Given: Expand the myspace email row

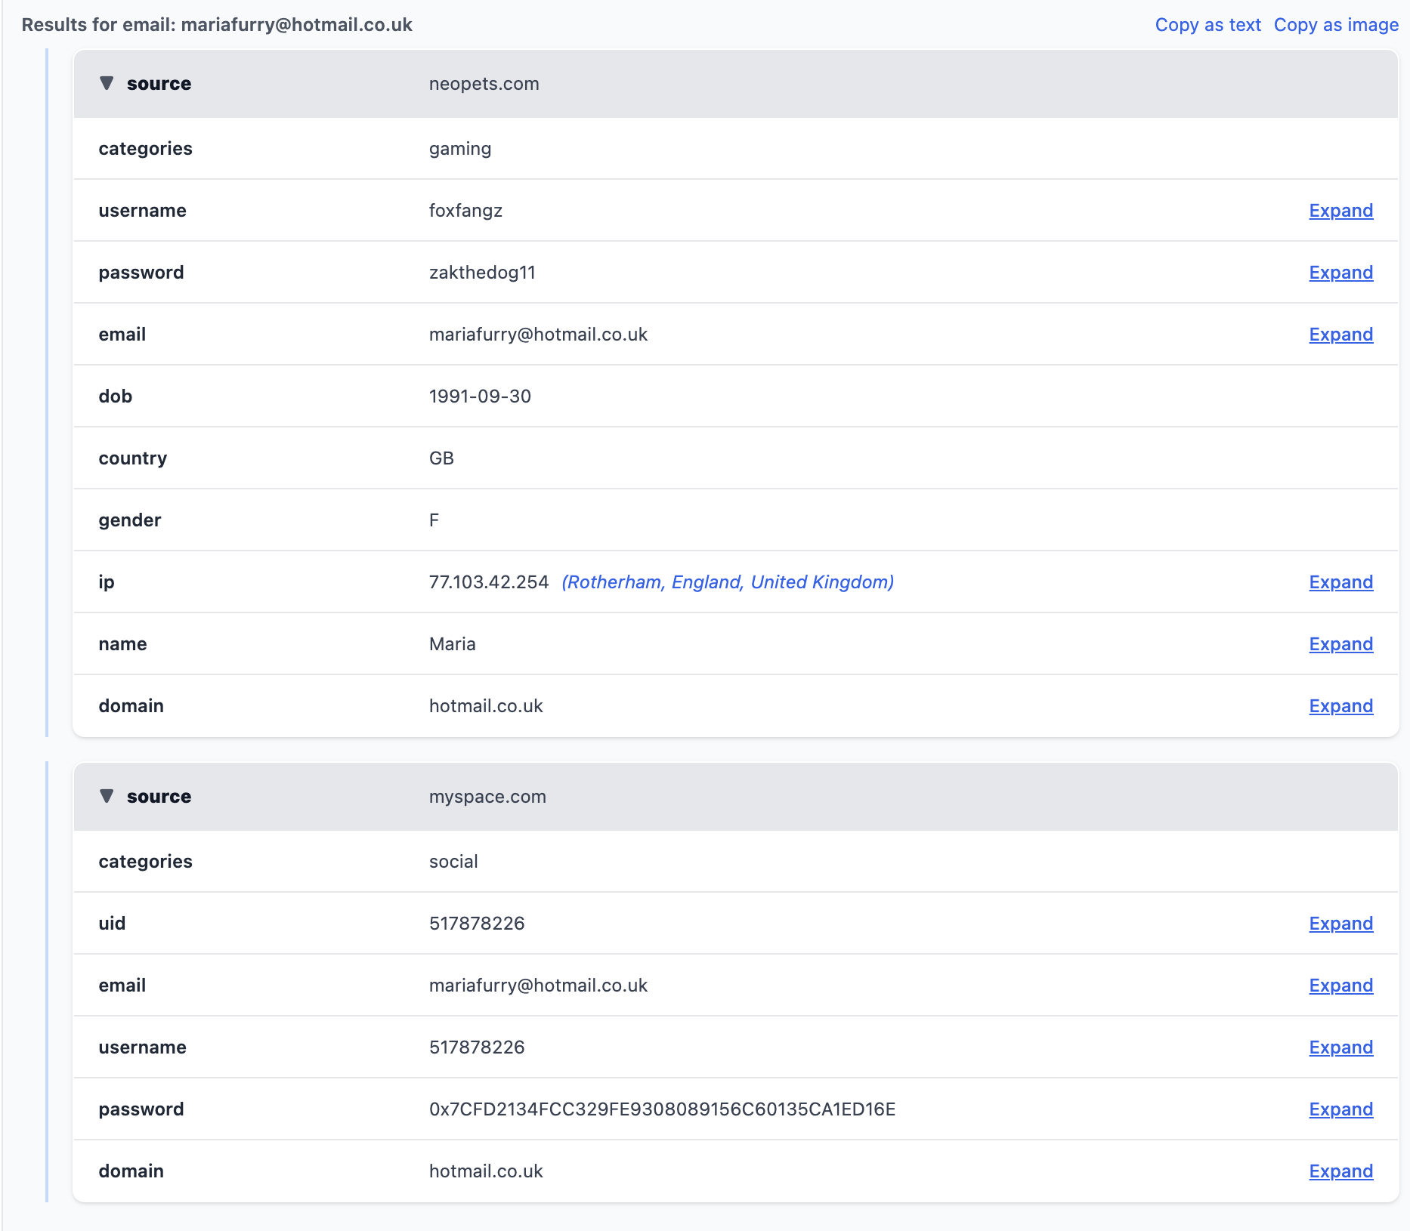Looking at the screenshot, I should click(1340, 986).
